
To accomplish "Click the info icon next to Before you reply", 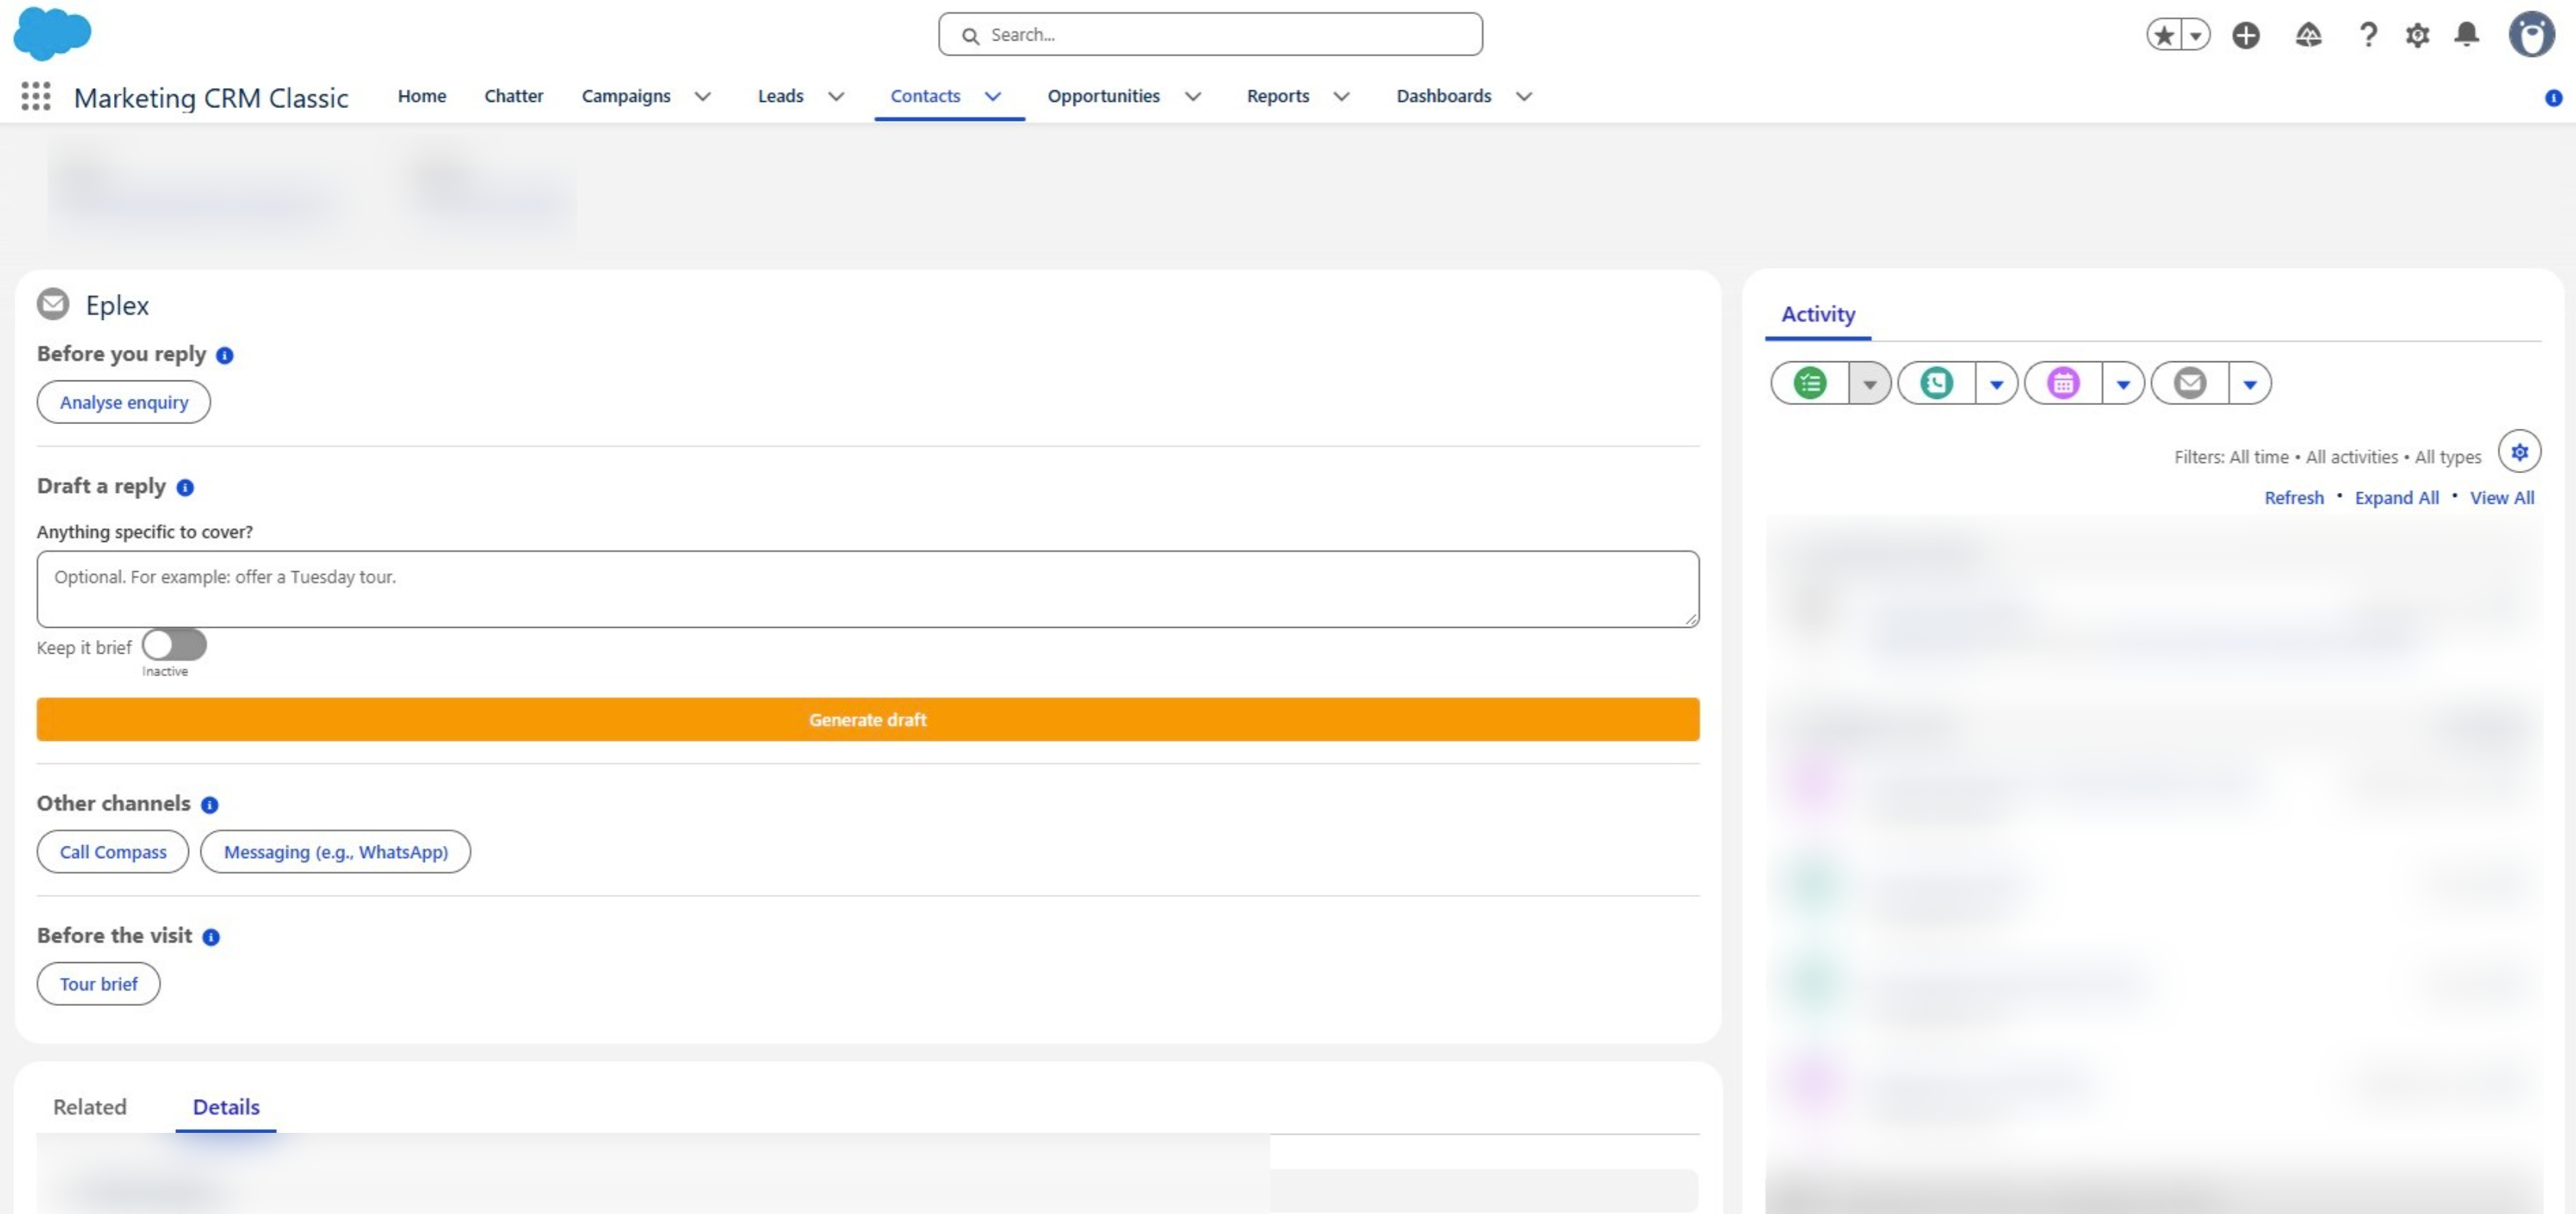I will [225, 355].
